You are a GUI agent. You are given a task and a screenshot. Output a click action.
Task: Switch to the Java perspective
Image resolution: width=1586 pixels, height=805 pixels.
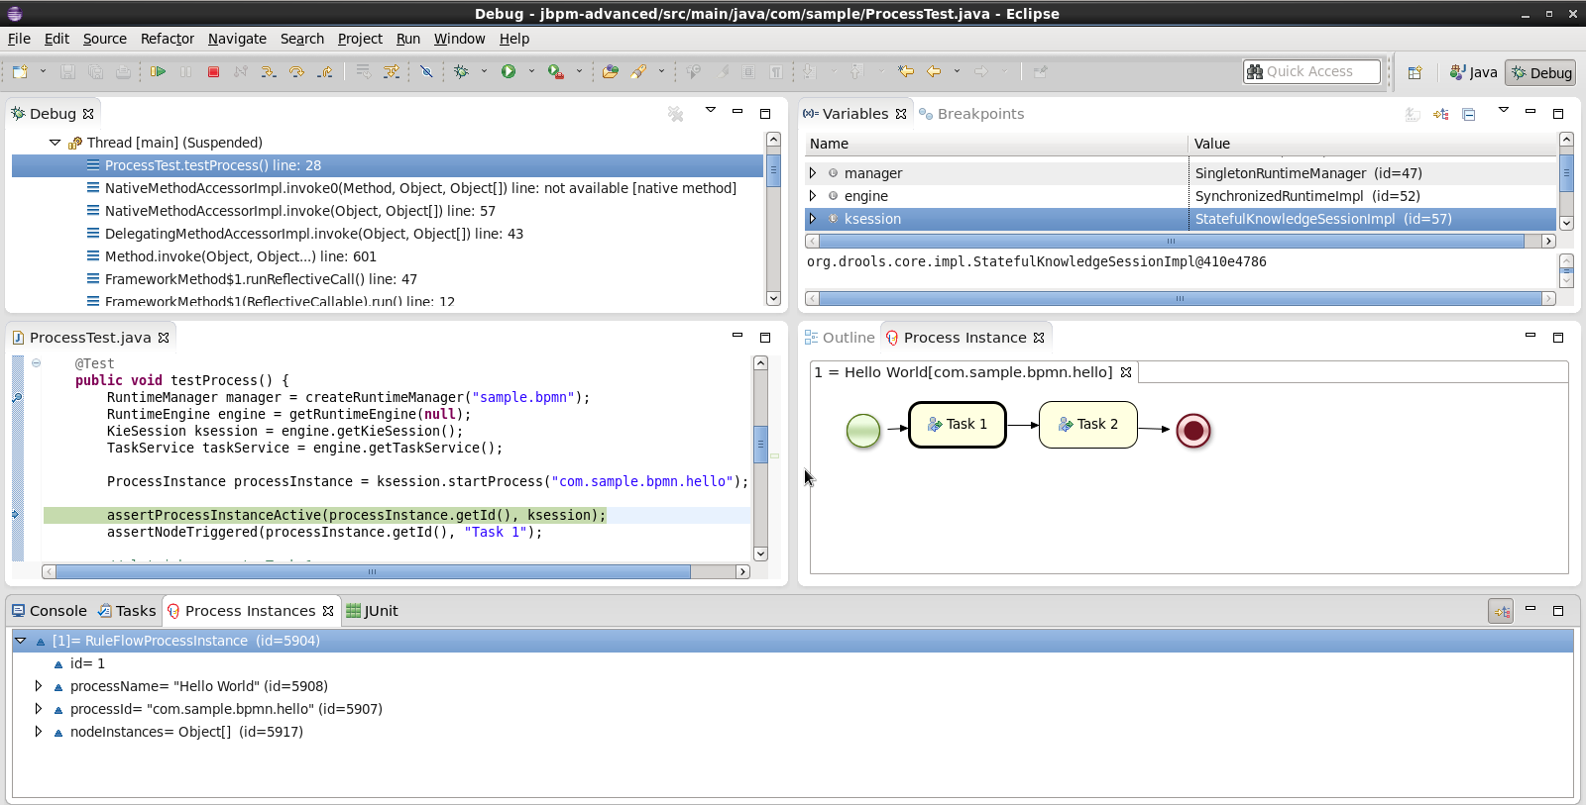(1473, 72)
